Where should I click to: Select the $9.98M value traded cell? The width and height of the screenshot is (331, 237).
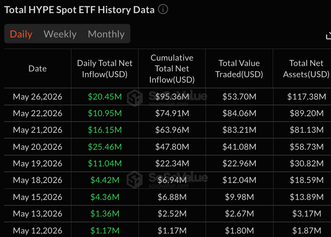(x=240, y=197)
